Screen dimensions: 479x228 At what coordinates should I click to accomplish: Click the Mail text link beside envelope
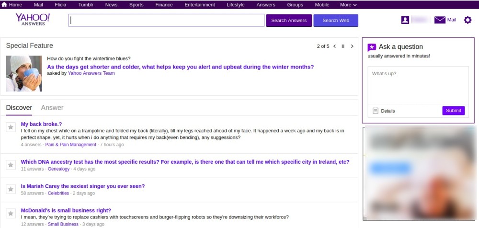click(x=452, y=20)
